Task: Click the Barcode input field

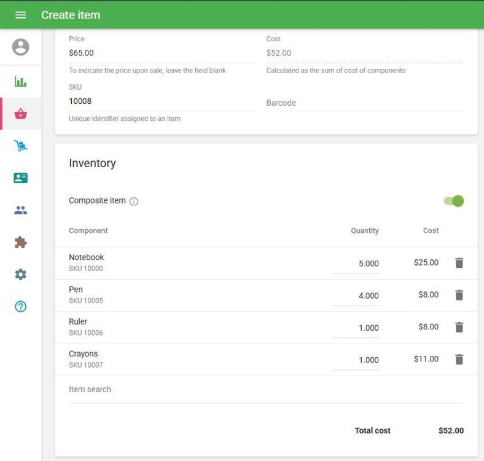Action: 364,103
